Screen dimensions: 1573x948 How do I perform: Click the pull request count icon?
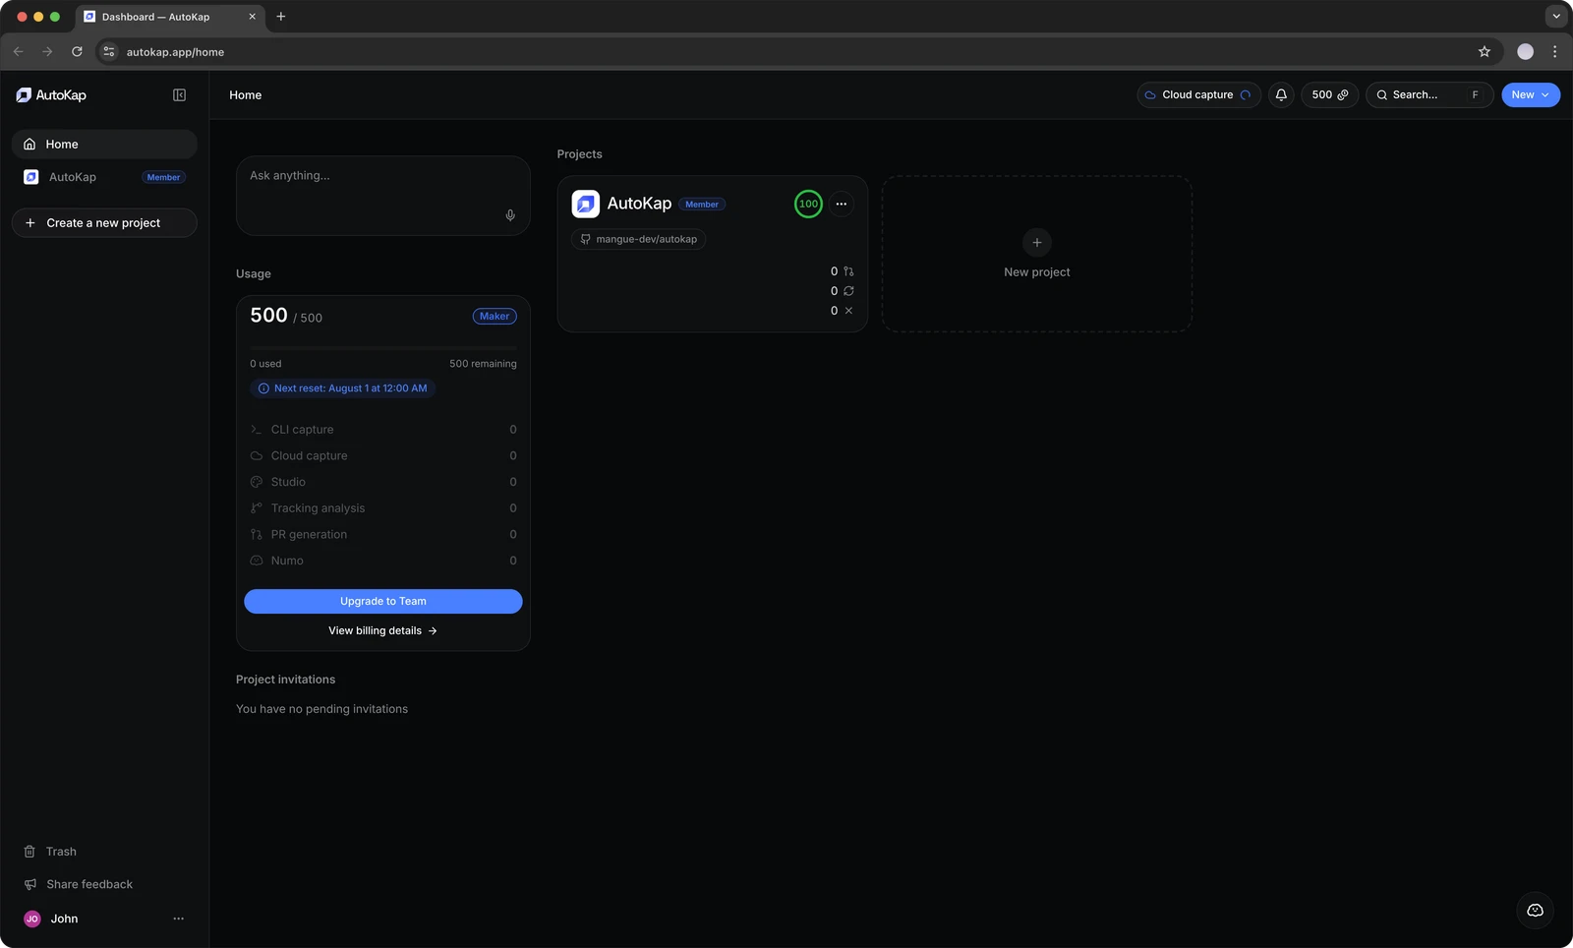848,271
